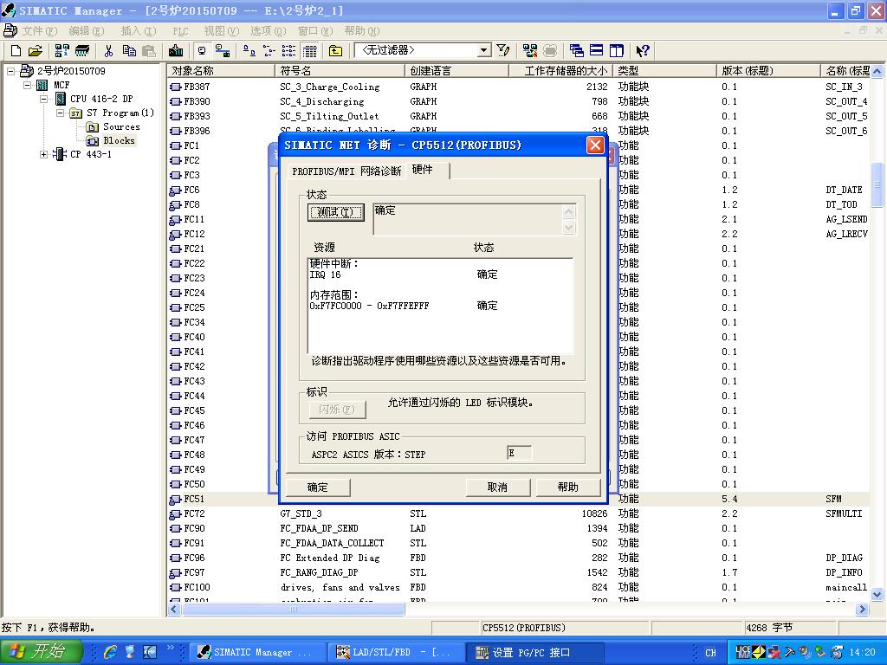The height and width of the screenshot is (665, 887).
Task: Select the FC51 block row
Action: point(519,500)
